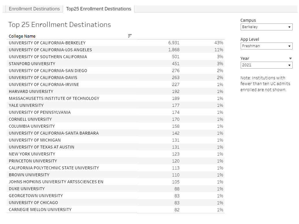Click the 43% share for Berkeley
This screenshot has width=299, height=224.
click(219, 43)
